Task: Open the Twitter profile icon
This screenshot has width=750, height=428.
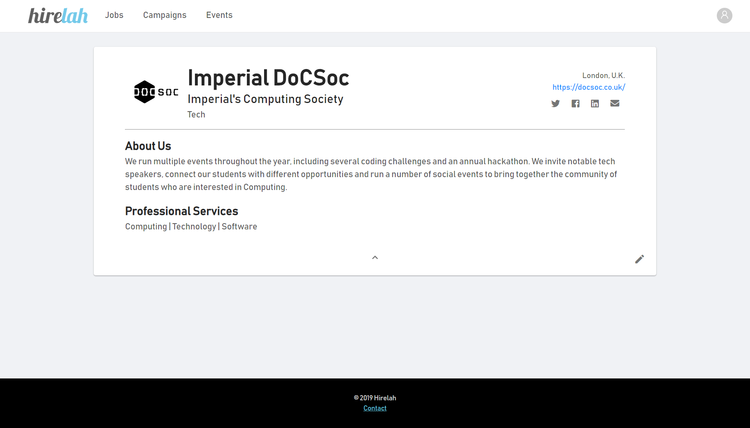Action: click(x=555, y=103)
